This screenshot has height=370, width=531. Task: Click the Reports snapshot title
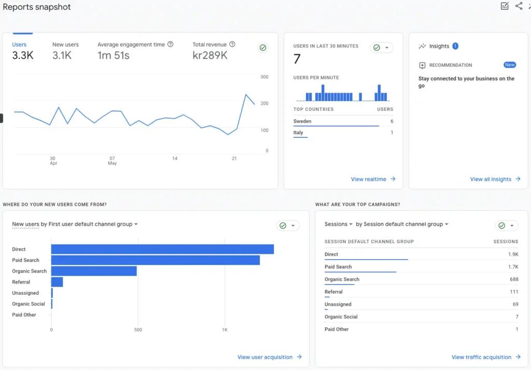point(37,7)
